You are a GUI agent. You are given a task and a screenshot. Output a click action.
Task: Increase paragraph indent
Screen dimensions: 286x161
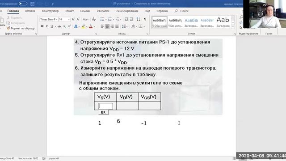pos(131,19)
